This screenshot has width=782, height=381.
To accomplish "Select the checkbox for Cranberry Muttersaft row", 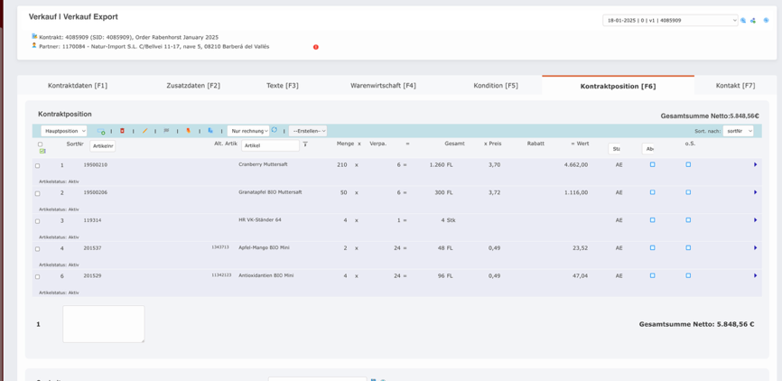I will (37, 165).
